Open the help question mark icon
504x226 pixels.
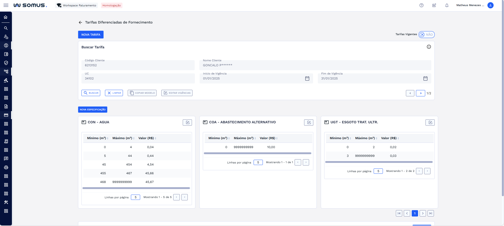tap(421, 5)
